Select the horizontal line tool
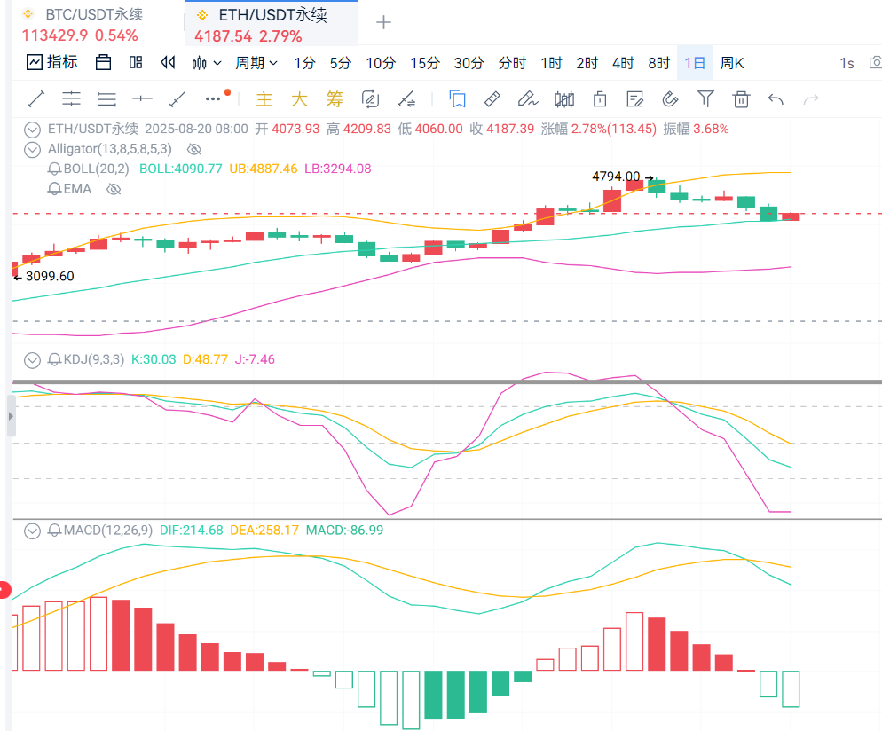882x731 pixels. pos(142,99)
